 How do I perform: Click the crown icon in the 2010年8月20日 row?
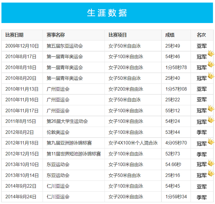pos(211,75)
